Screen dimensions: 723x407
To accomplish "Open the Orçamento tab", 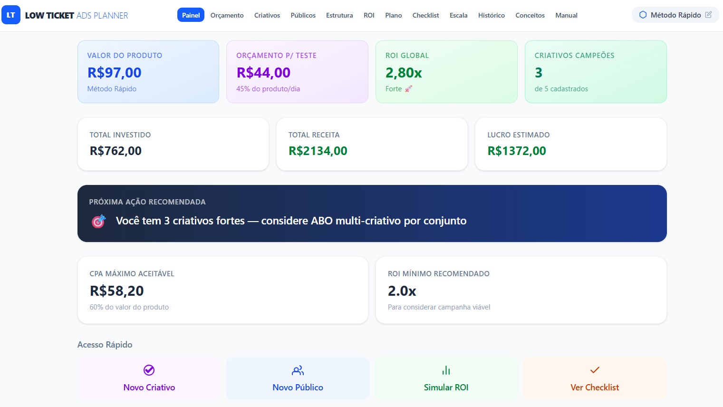I will [x=227, y=15].
